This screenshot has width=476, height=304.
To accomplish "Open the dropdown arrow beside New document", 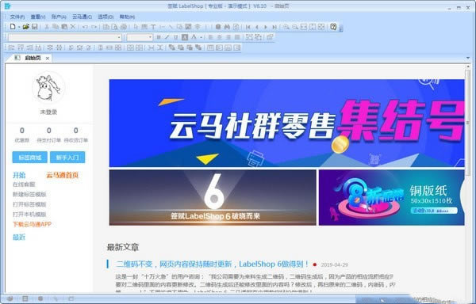I will [x=19, y=27].
